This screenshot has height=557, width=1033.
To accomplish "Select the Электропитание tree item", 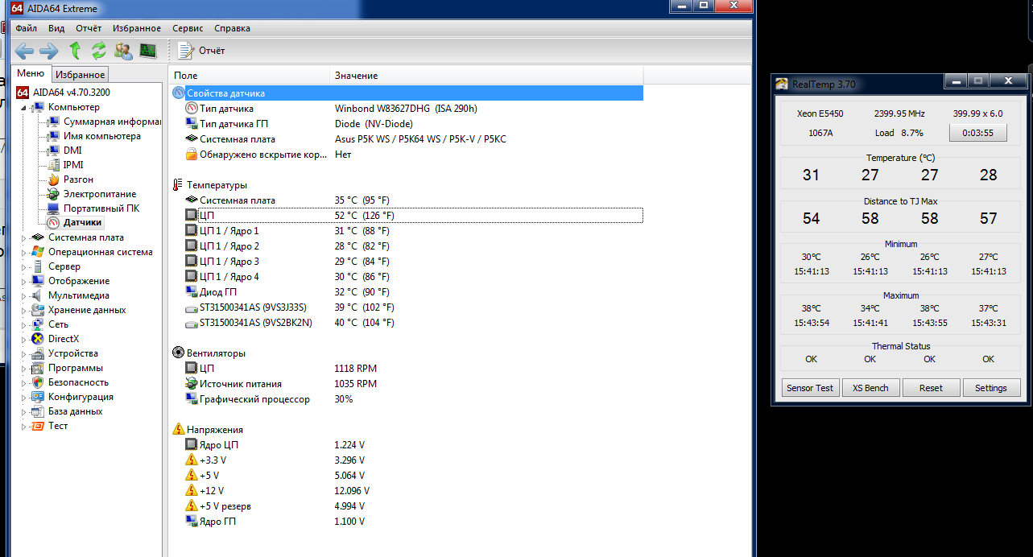I will click(92, 194).
